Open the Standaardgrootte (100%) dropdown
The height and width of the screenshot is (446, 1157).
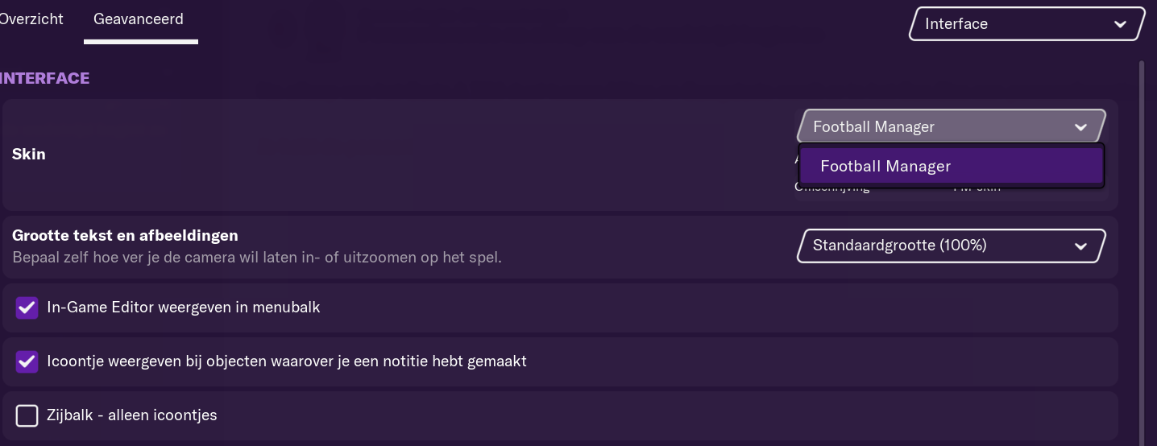coord(951,246)
